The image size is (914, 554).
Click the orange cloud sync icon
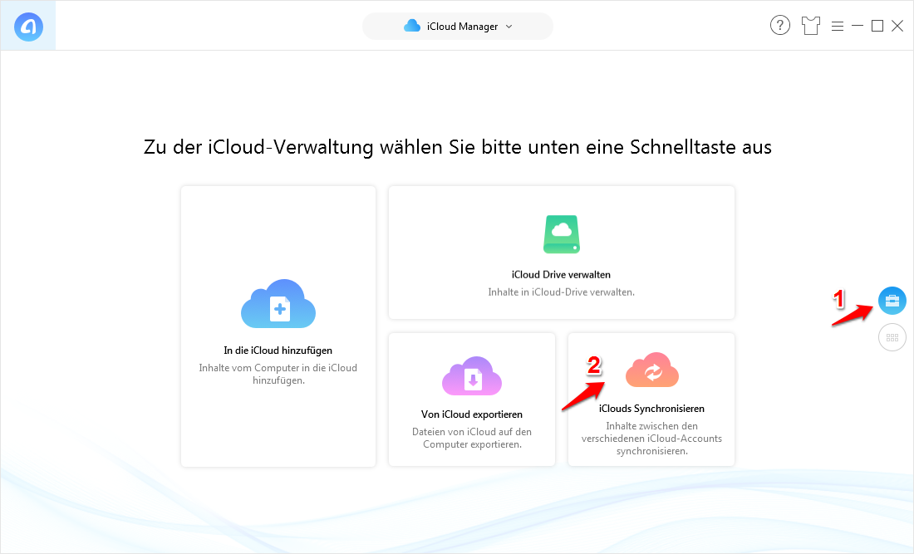click(x=652, y=370)
